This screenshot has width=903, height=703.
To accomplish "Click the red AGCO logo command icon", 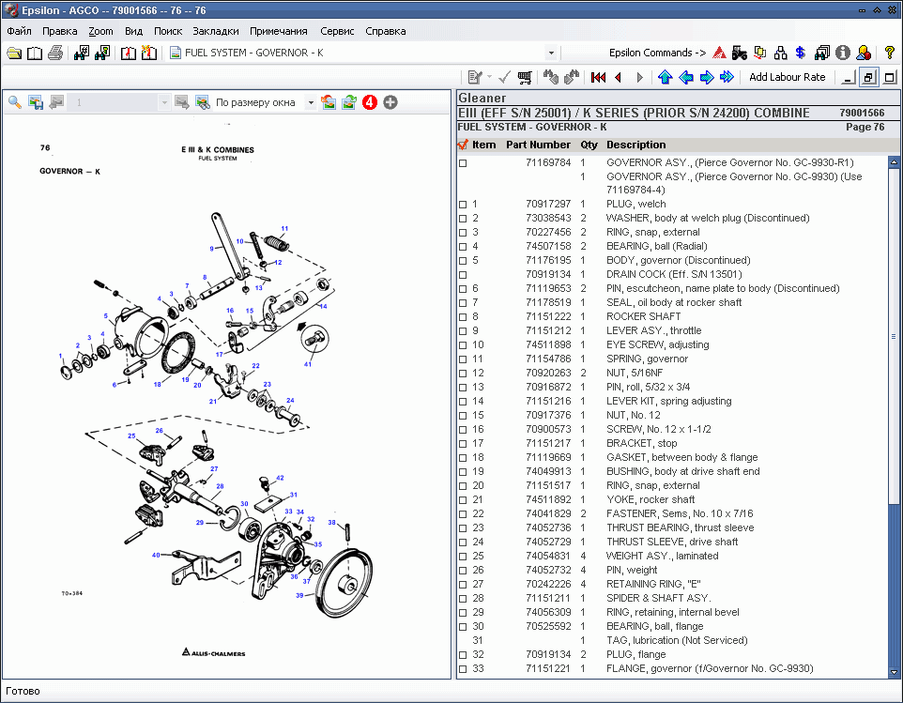I will pyautogui.click(x=717, y=53).
